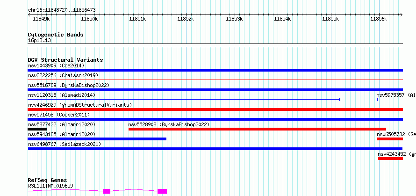Click the 11856k ruler tick label

coord(379,19)
